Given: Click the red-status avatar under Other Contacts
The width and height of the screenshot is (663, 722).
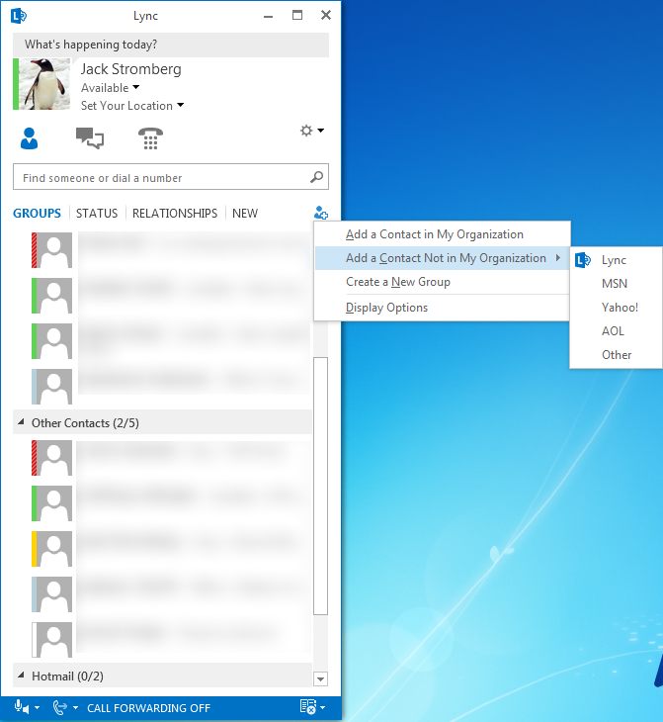Looking at the screenshot, I should pyautogui.click(x=52, y=458).
